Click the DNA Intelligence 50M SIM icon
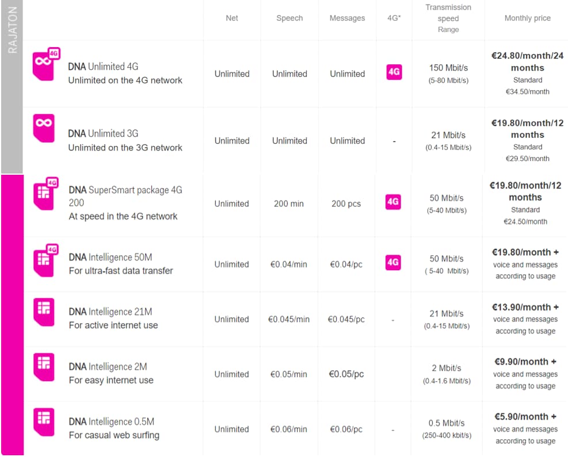The image size is (568, 457). coord(45,260)
